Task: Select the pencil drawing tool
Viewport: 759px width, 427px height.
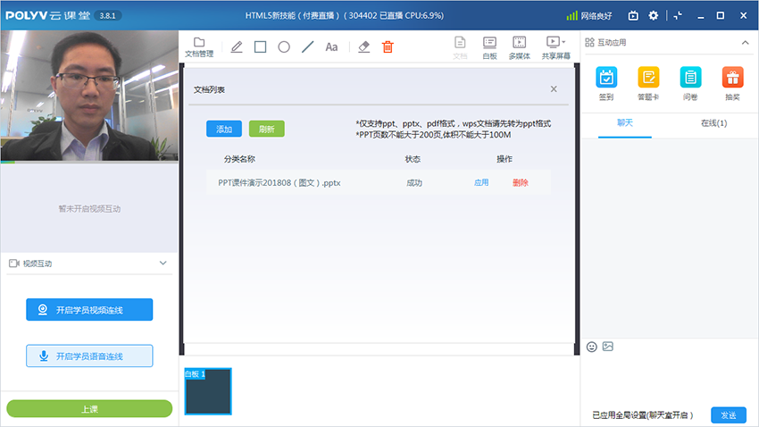Action: [237, 46]
